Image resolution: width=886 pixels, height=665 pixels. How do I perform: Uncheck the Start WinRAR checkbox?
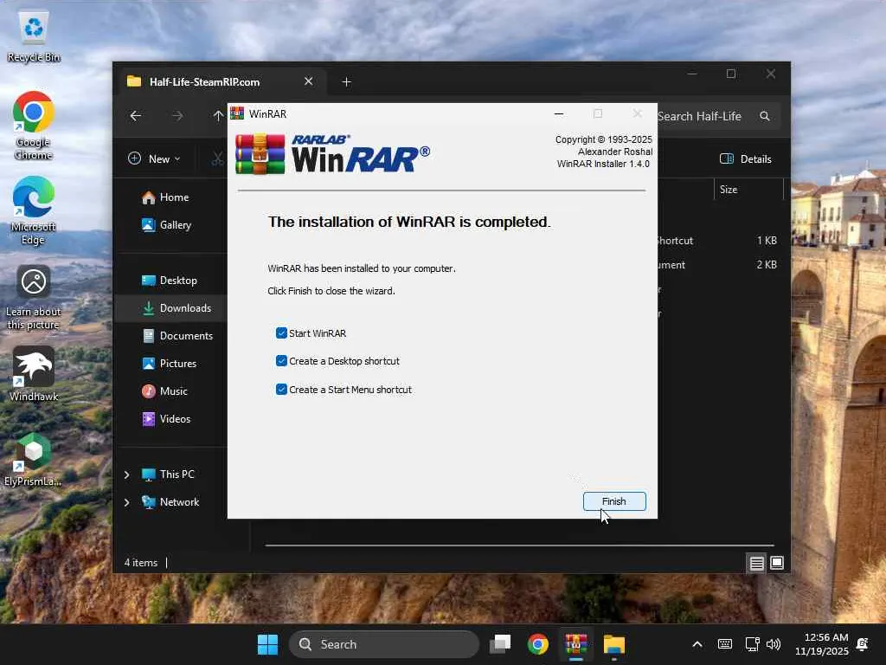[x=281, y=333]
